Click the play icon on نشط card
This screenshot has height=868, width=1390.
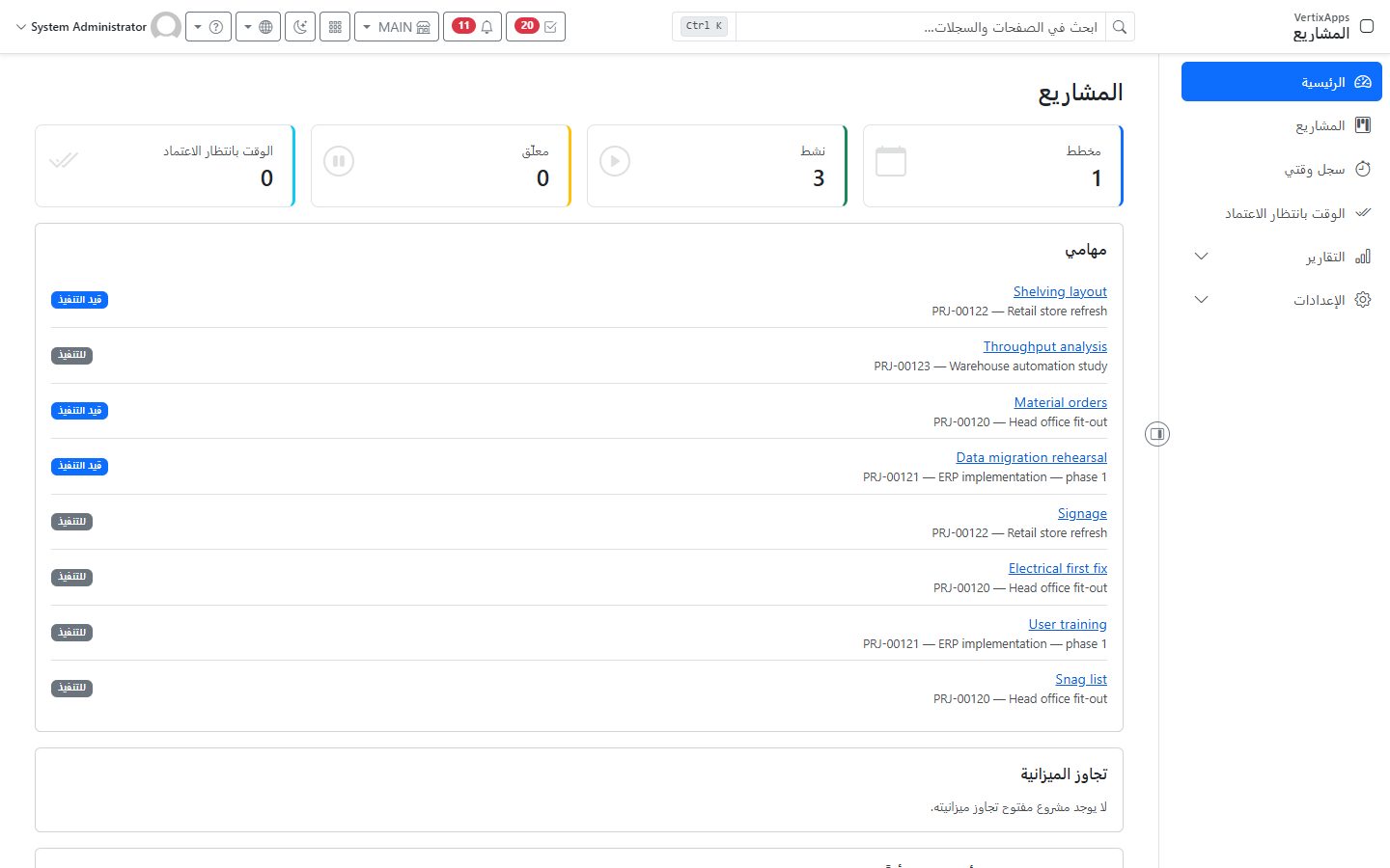615,161
